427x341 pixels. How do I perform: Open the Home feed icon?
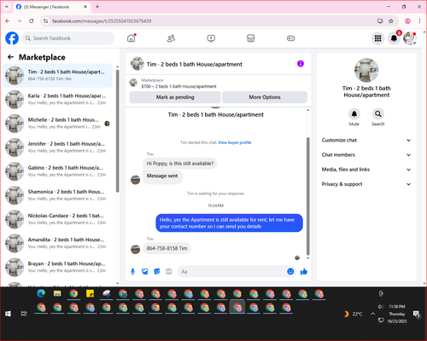[x=132, y=38]
